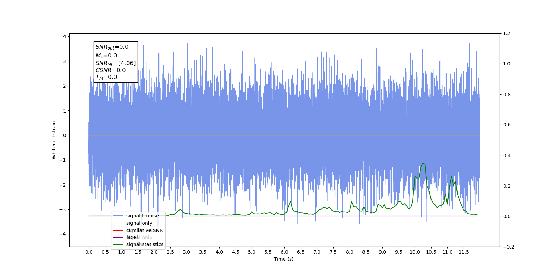This screenshot has height=277, width=555.
Task: Click the right y-axis tick label 0.6
Action: 507,125
